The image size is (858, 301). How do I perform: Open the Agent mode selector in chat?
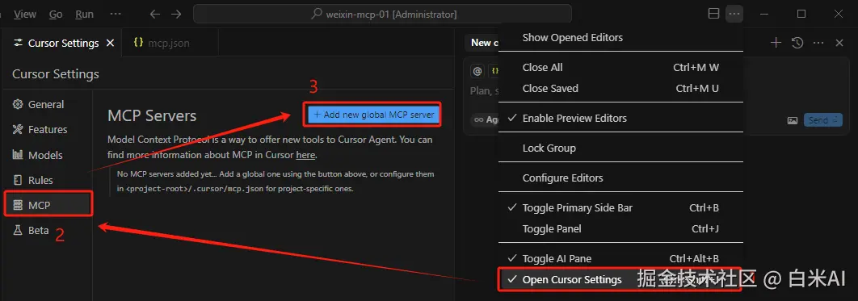[486, 119]
